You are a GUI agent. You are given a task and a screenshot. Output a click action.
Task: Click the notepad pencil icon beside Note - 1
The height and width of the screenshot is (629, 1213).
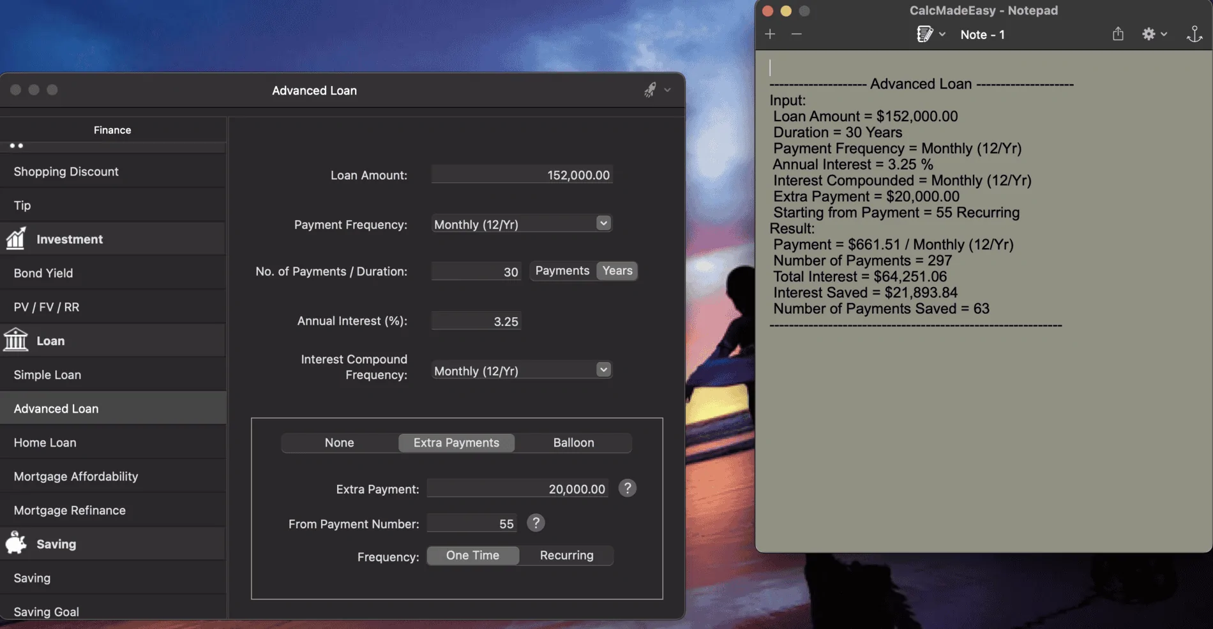[924, 34]
